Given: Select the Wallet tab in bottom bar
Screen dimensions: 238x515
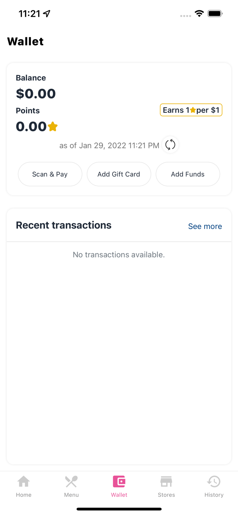Looking at the screenshot, I should 119,486.
